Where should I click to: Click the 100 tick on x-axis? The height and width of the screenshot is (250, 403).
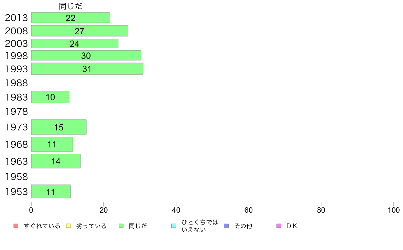pyautogui.click(x=394, y=210)
